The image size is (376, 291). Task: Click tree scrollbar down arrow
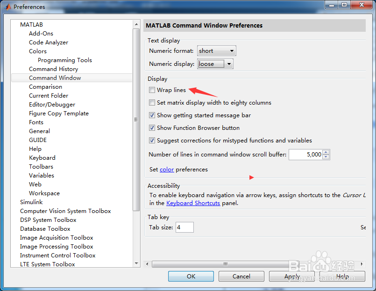click(x=136, y=263)
